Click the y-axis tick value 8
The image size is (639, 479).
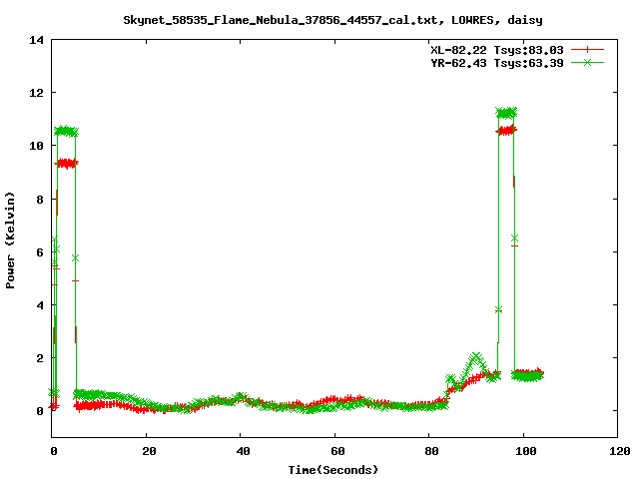40,200
